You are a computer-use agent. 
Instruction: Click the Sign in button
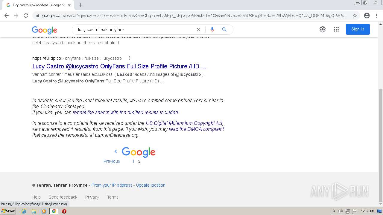pyautogui.click(x=358, y=29)
